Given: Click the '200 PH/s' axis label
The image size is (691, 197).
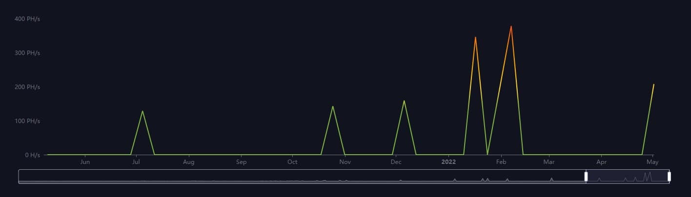Looking at the screenshot, I should (27, 87).
